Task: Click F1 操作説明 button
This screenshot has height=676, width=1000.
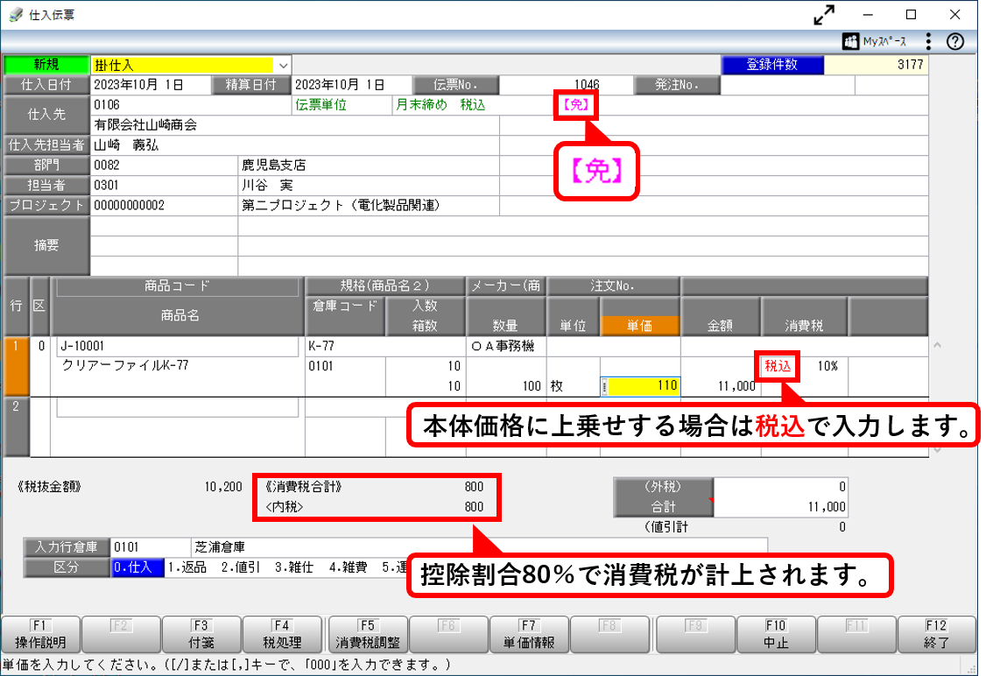Action: (x=41, y=634)
